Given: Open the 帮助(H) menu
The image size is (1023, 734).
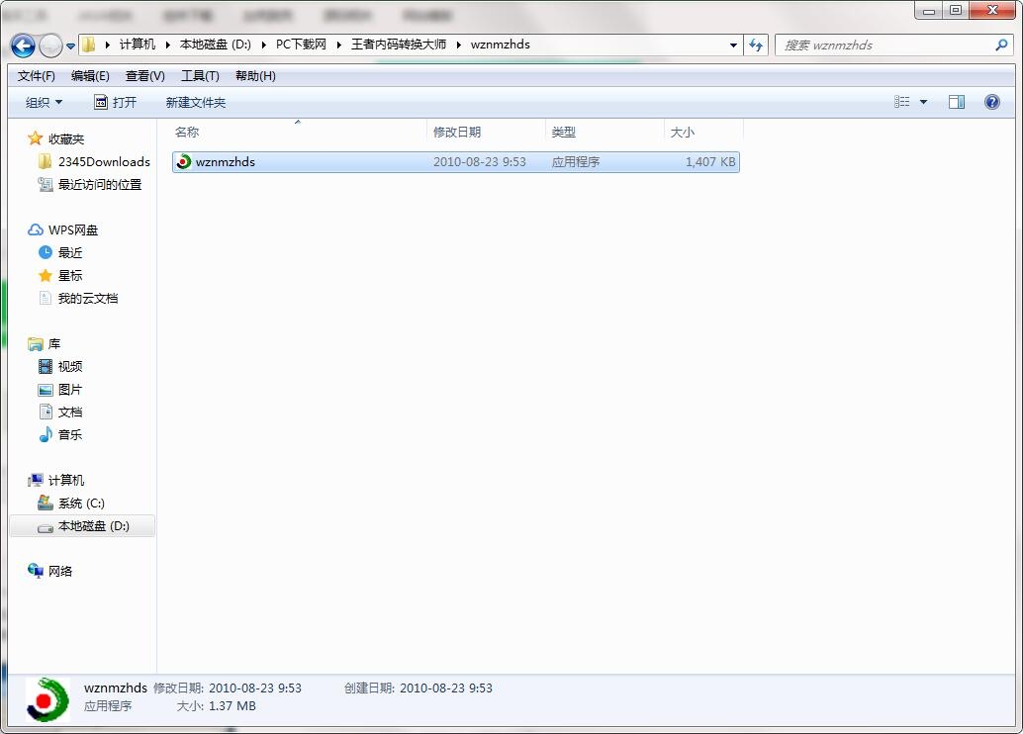Looking at the screenshot, I should pyautogui.click(x=255, y=76).
